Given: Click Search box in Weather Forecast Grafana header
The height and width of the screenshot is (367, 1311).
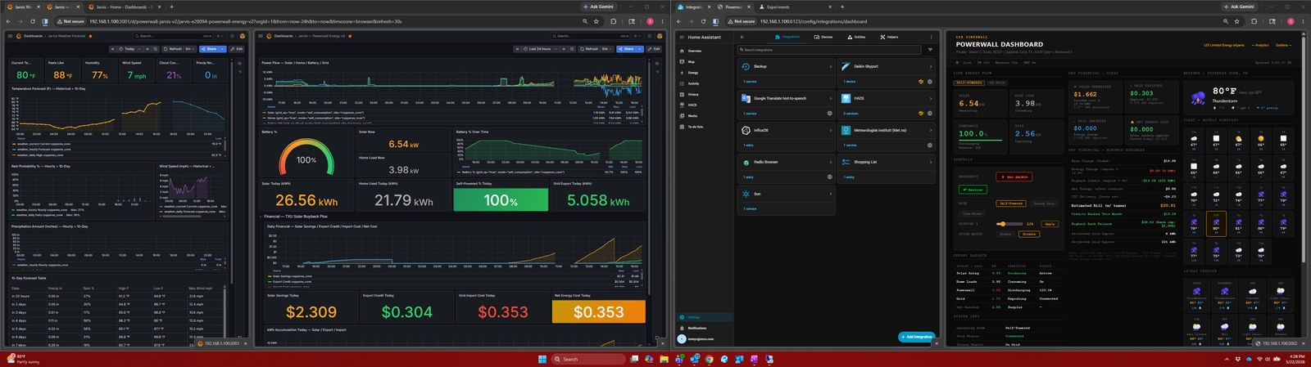Looking at the screenshot, I should 173,36.
